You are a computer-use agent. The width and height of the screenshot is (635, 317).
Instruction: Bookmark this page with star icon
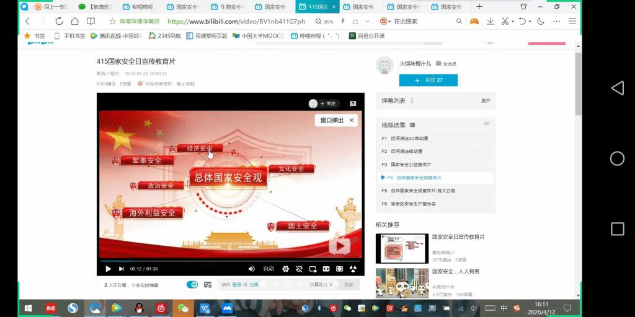pos(113,22)
